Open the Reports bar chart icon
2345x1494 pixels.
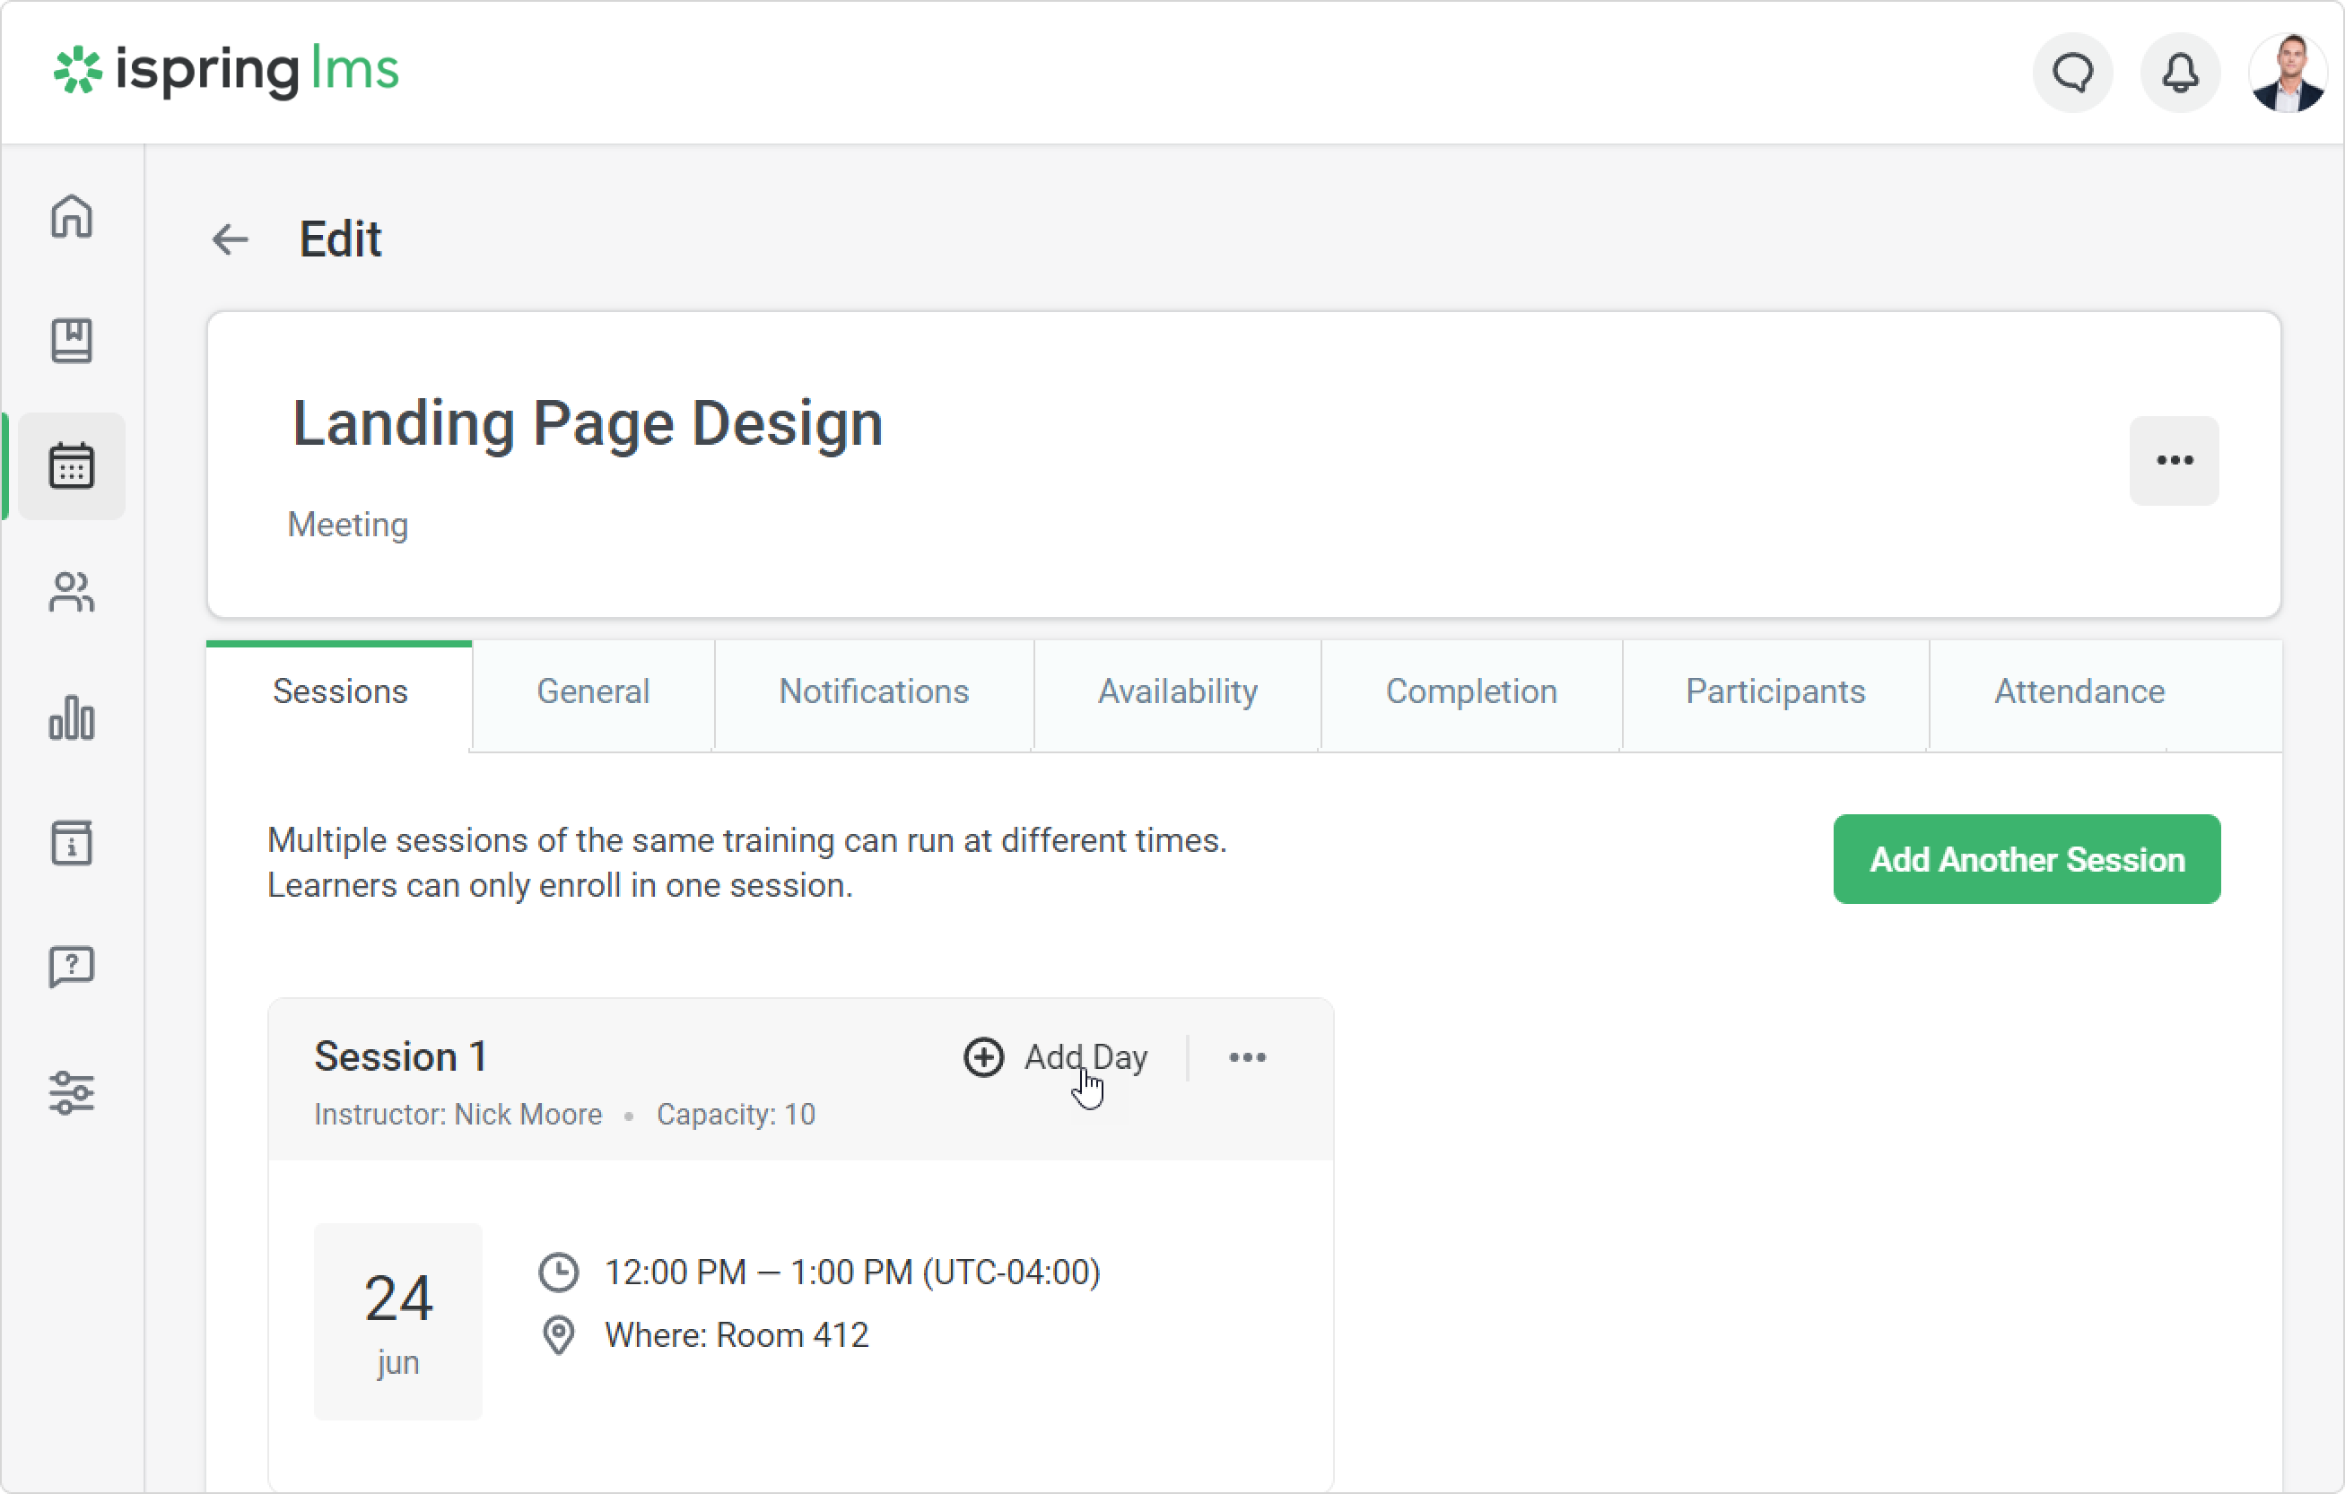(71, 718)
